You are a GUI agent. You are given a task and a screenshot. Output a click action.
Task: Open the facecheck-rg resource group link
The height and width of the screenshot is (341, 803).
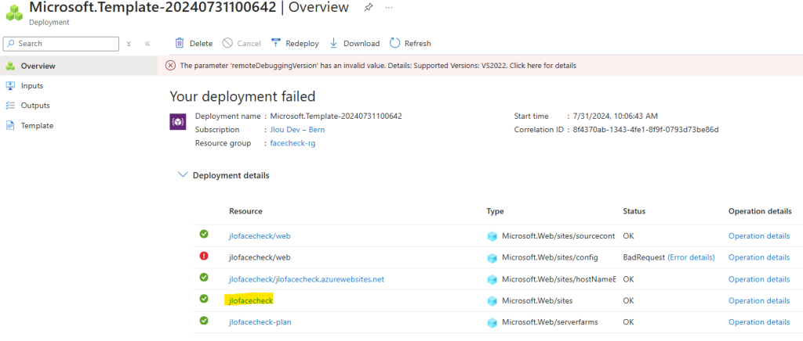[x=293, y=143]
